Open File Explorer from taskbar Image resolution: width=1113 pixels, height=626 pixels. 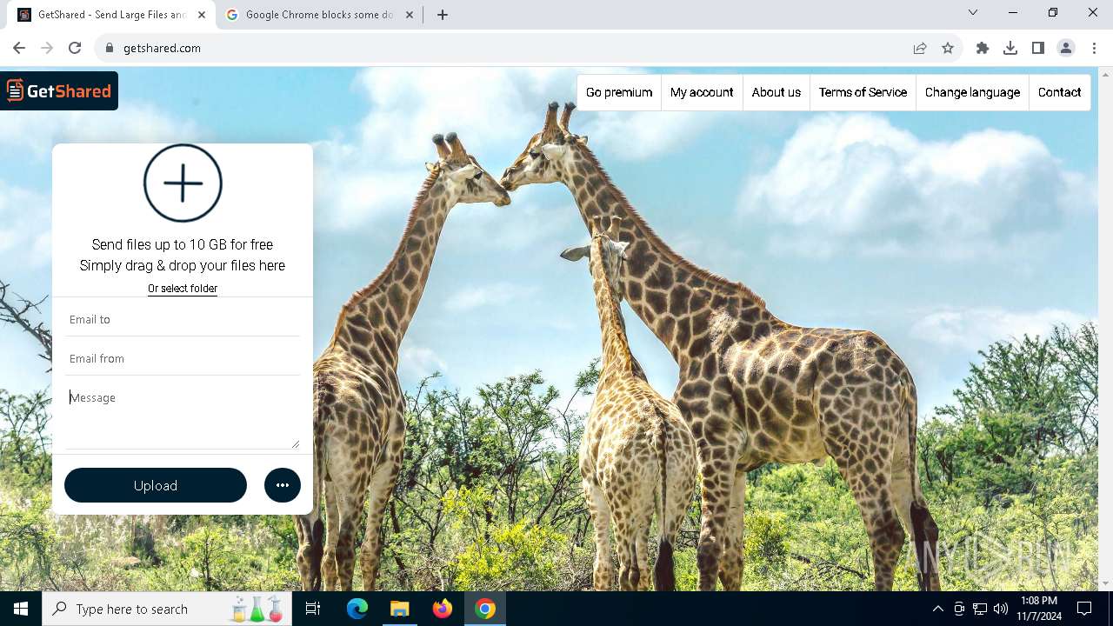pyautogui.click(x=399, y=609)
